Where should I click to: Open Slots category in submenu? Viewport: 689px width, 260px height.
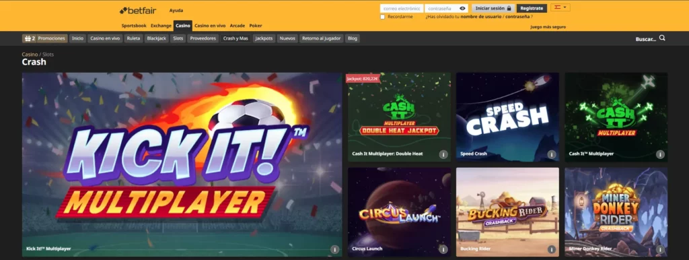point(178,38)
